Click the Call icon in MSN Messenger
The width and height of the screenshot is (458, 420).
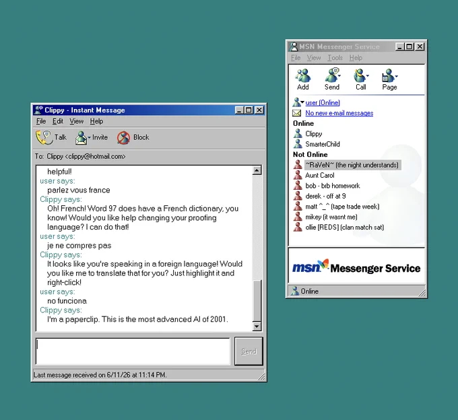tap(359, 75)
